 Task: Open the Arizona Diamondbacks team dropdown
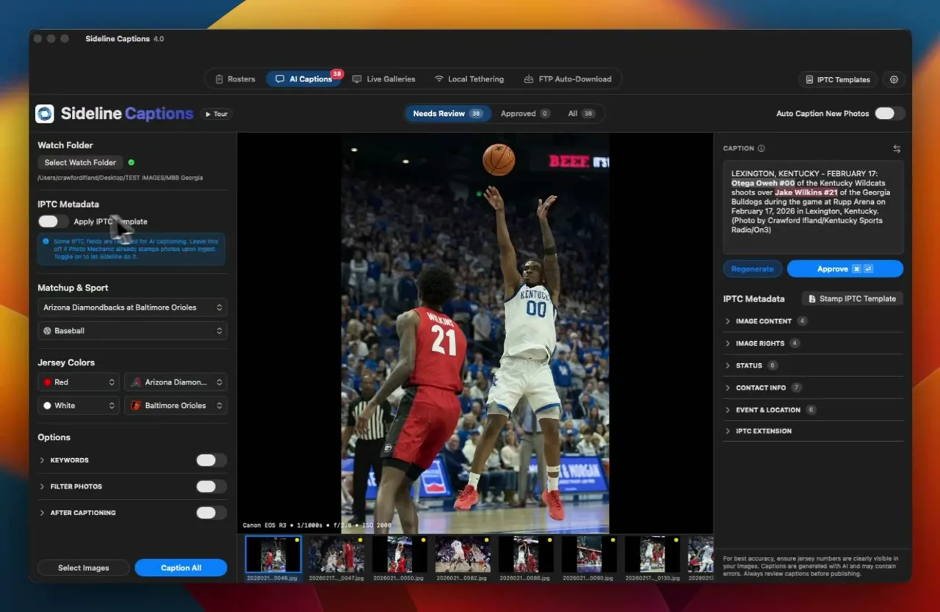[176, 382]
